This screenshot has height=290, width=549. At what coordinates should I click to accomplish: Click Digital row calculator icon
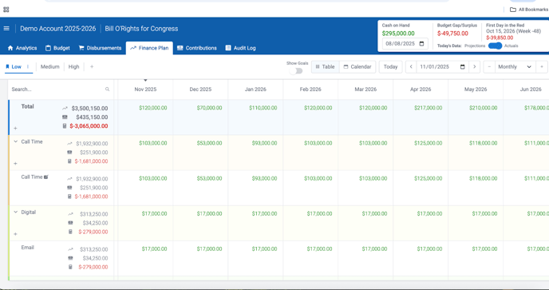coord(70,232)
